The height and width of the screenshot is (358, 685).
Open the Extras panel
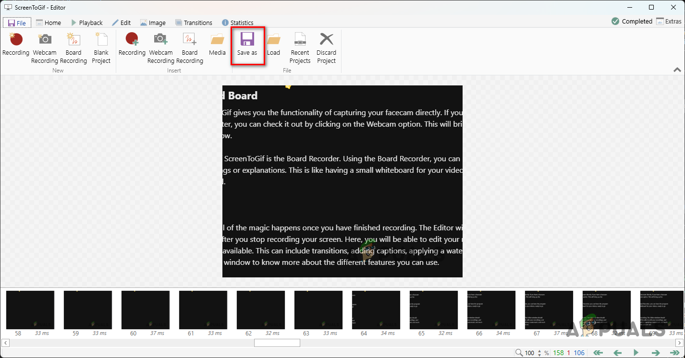click(668, 21)
